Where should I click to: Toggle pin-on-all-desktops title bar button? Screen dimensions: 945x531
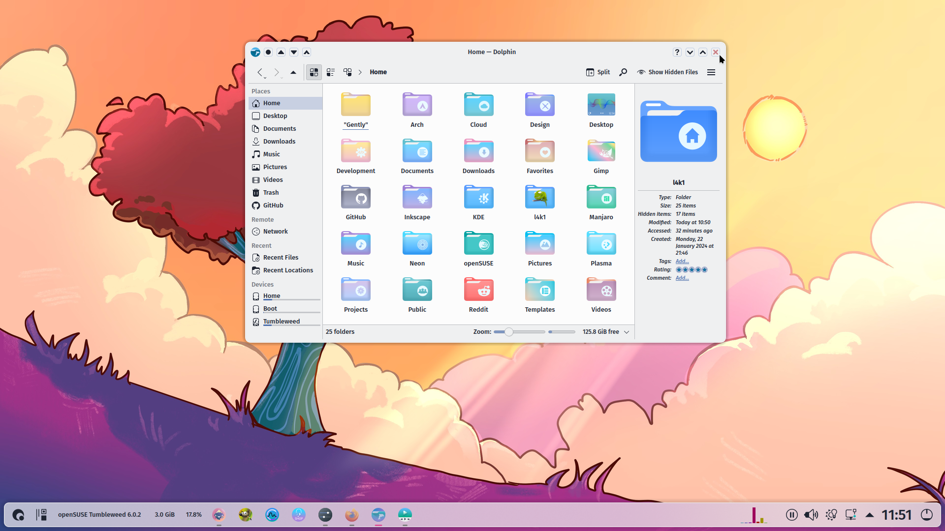click(x=268, y=52)
